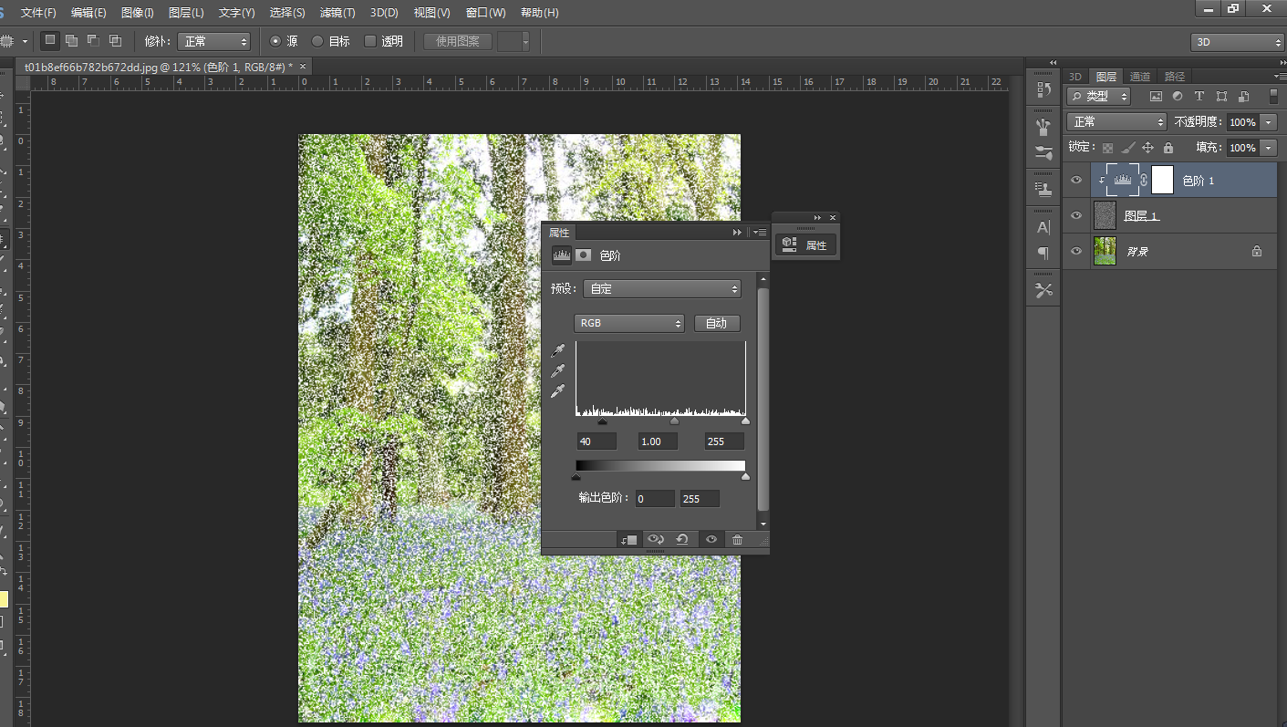Open the History panel icon in dock

(1043, 89)
